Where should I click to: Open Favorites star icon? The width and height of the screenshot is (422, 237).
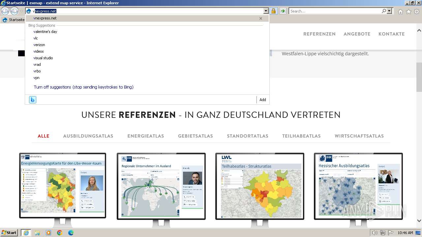(408, 11)
